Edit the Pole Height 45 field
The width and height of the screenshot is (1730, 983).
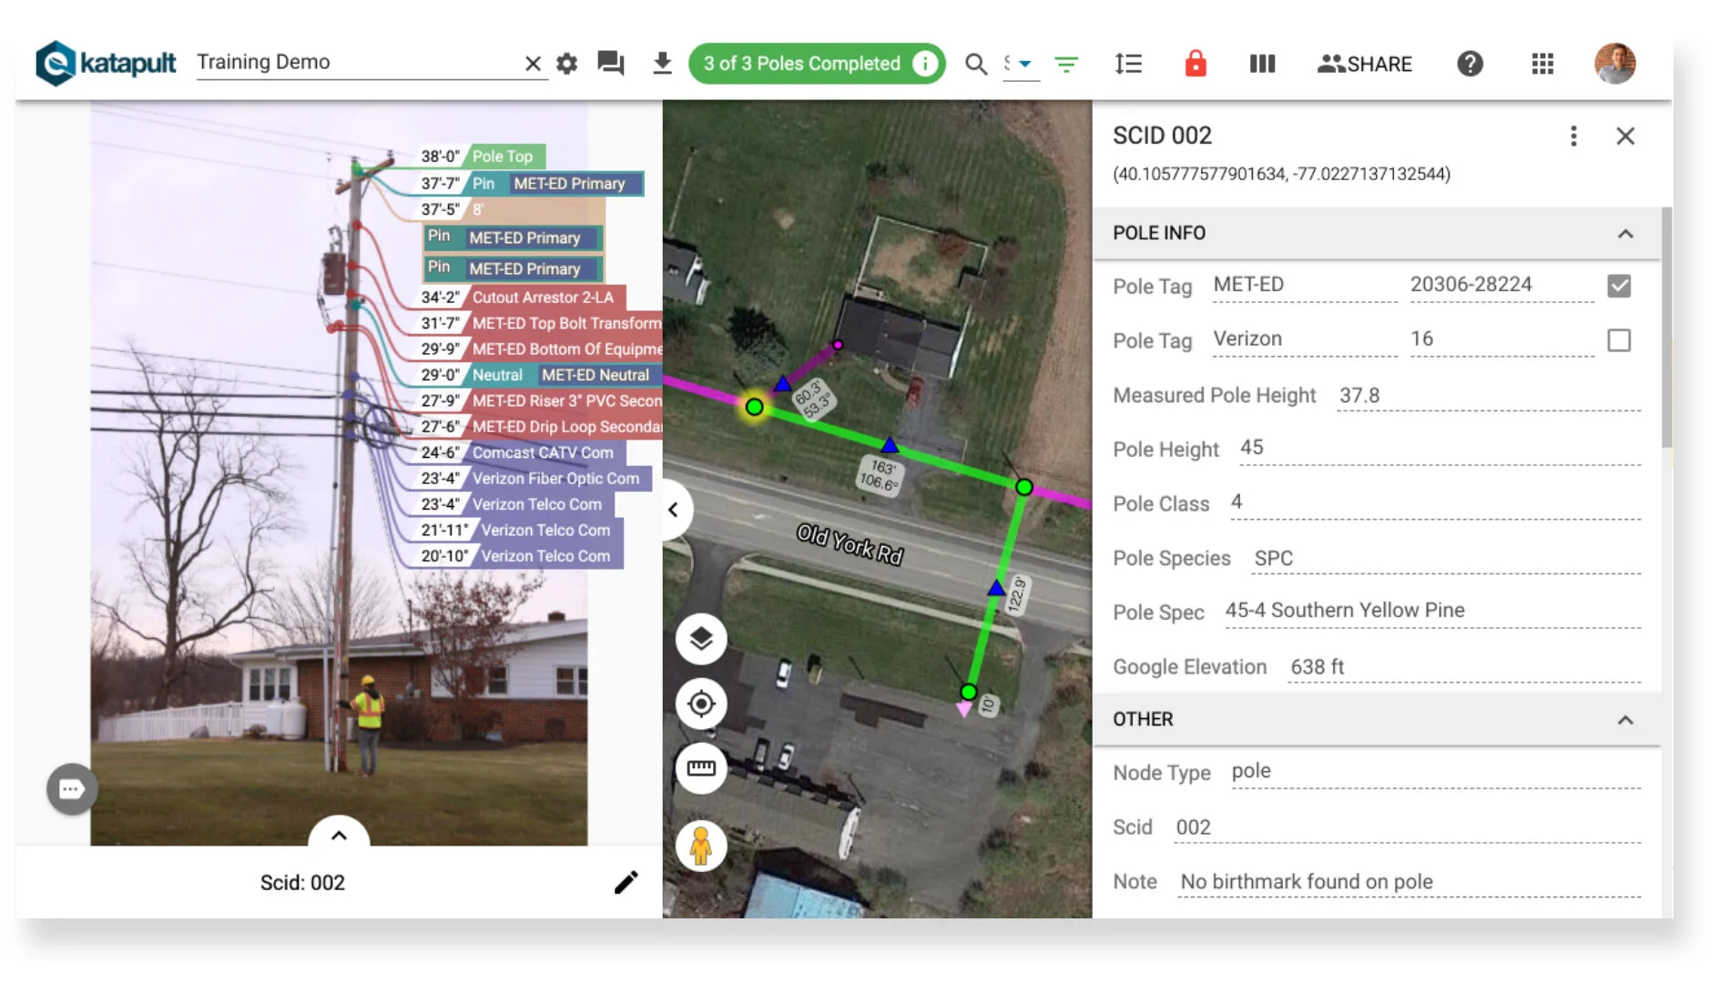point(1439,449)
